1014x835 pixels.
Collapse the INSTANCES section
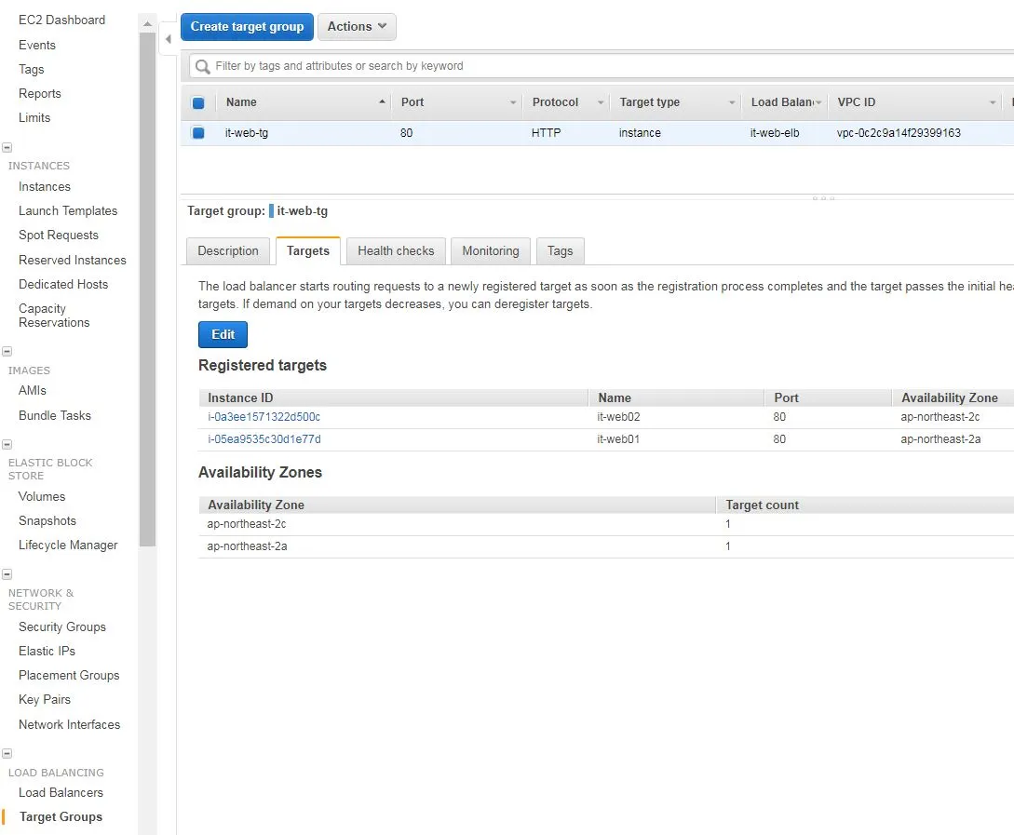[x=7, y=148]
